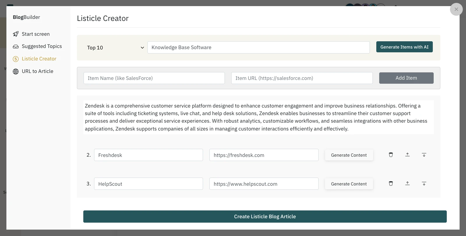Click Create Listicle Blog Article button

point(265,217)
